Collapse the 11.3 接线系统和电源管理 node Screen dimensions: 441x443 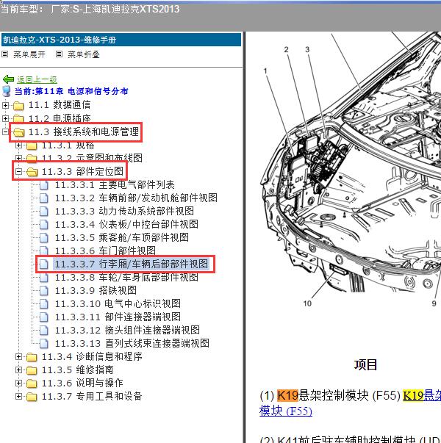click(5, 132)
